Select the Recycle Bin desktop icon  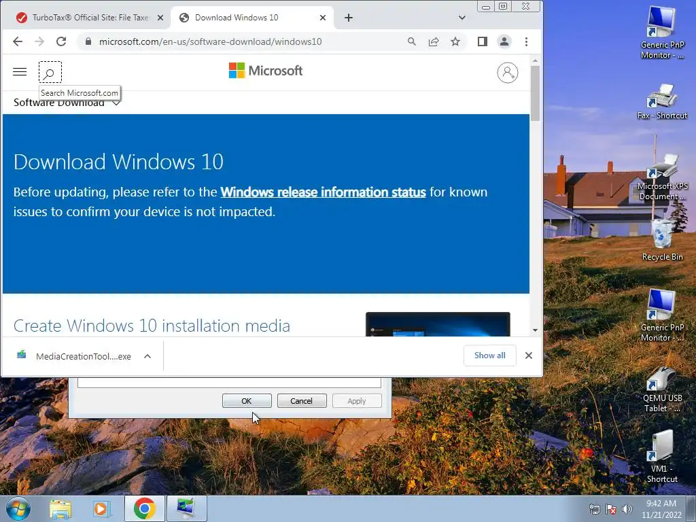pos(662,240)
